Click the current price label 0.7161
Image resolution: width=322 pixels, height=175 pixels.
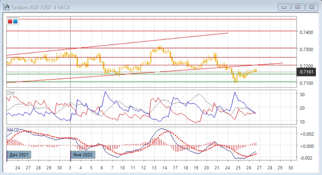(306, 72)
